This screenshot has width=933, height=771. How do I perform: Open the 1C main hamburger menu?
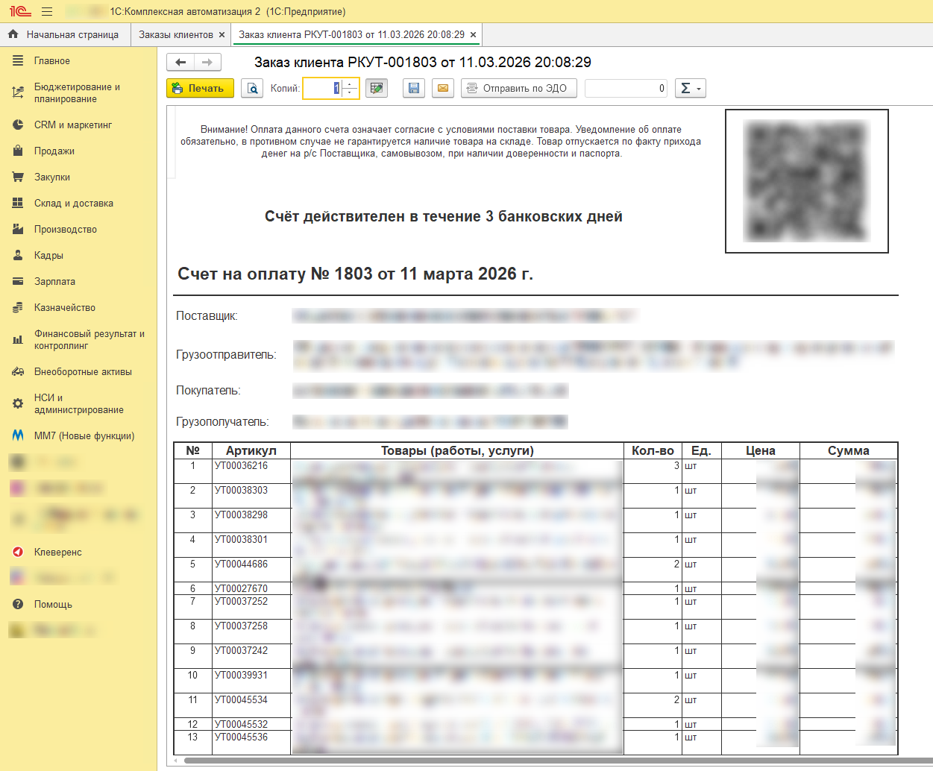point(47,11)
